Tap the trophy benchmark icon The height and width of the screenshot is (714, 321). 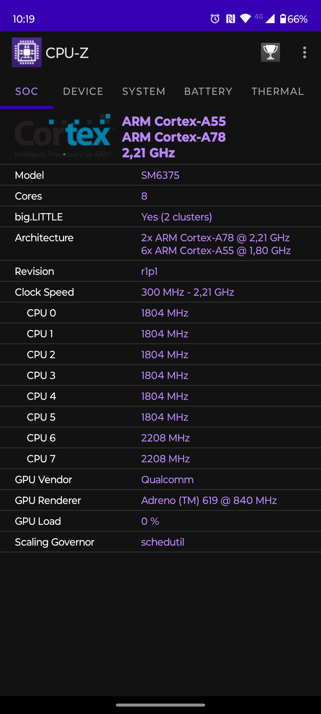coord(270,53)
